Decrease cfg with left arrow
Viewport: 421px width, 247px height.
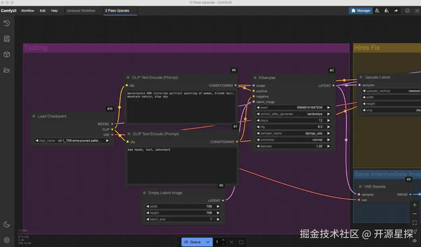[x=258, y=127]
